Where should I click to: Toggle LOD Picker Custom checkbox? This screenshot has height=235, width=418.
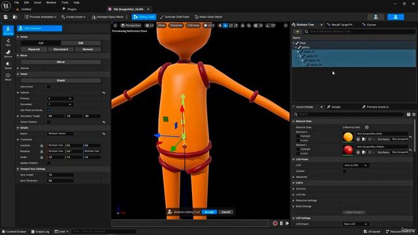345,171
